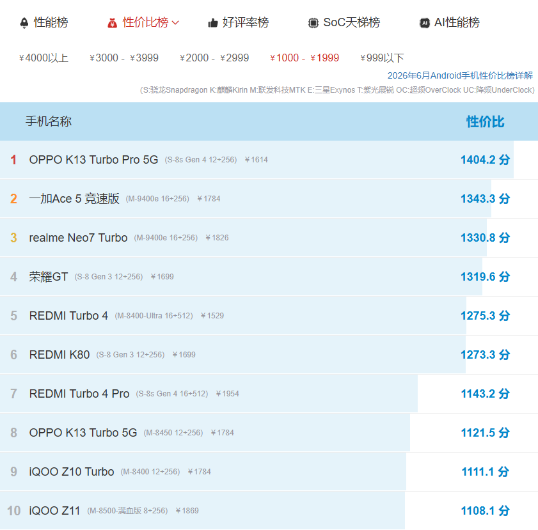
Task: Click the 1404.2 分 score
Action: click(485, 160)
